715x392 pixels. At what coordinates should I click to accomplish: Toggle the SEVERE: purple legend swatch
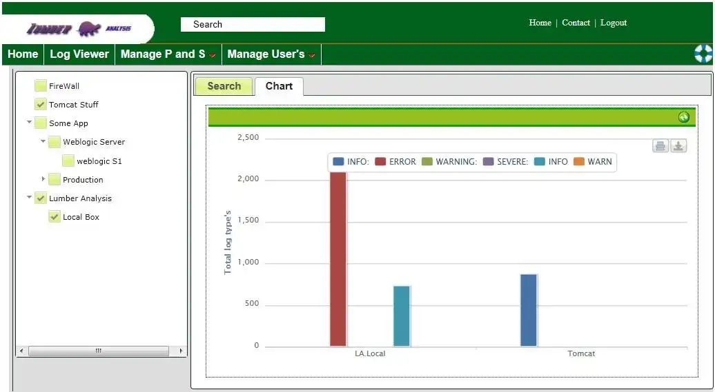pos(489,162)
